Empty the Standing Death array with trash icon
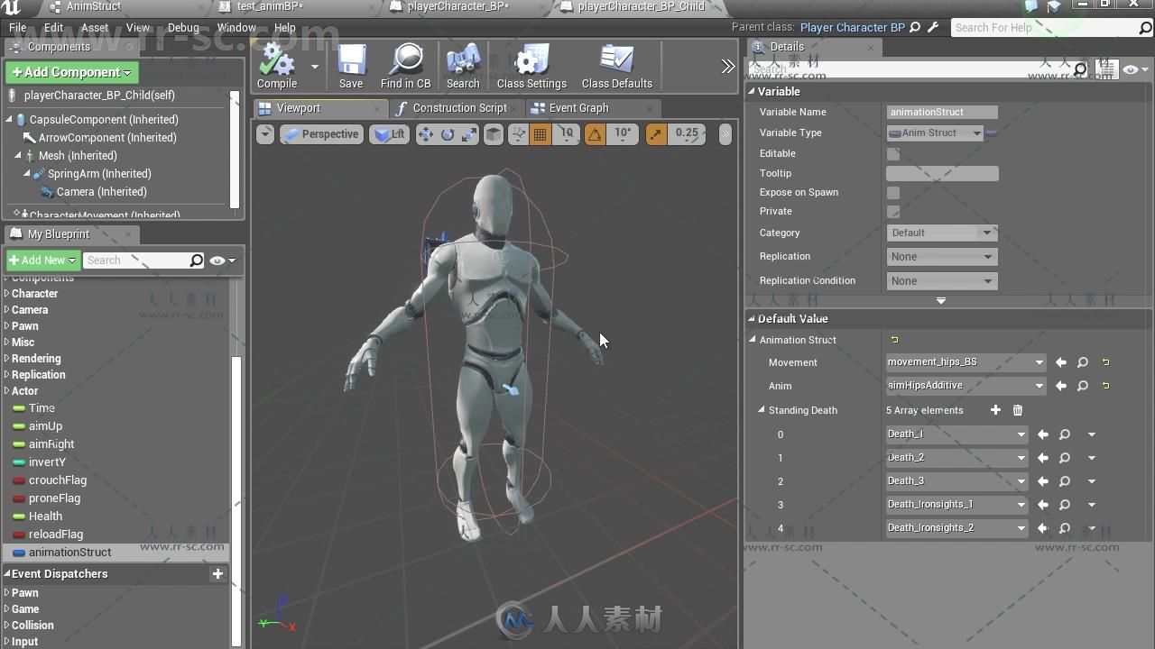The width and height of the screenshot is (1155, 649). click(x=1018, y=410)
